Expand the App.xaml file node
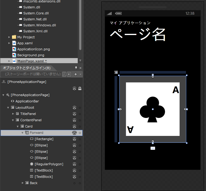Image resolution: width=206 pixels, height=191 pixels. (x=9, y=43)
